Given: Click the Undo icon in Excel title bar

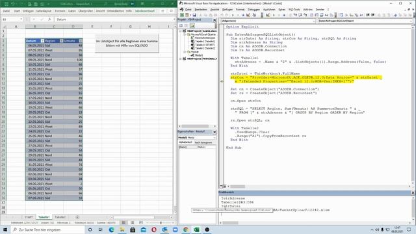Looking at the screenshot, I should click(12, 4).
